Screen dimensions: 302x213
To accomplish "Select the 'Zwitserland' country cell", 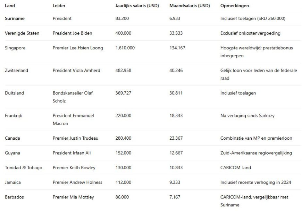I will [16, 71].
